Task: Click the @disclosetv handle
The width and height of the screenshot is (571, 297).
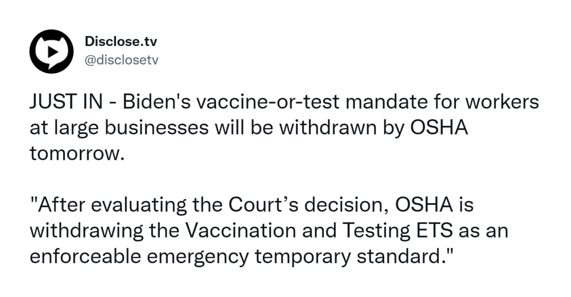Action: pos(121,60)
